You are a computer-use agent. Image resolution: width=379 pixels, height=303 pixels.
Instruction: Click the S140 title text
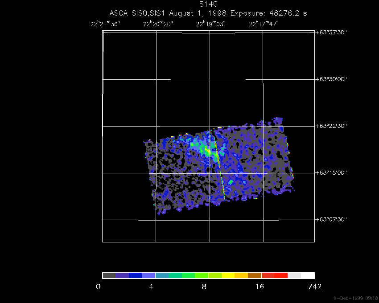(x=208, y=4)
